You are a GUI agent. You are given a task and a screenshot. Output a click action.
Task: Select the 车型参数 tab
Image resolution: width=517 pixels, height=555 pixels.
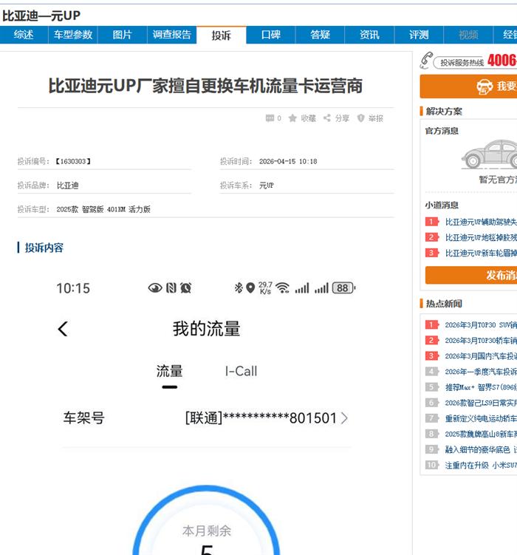click(x=73, y=35)
